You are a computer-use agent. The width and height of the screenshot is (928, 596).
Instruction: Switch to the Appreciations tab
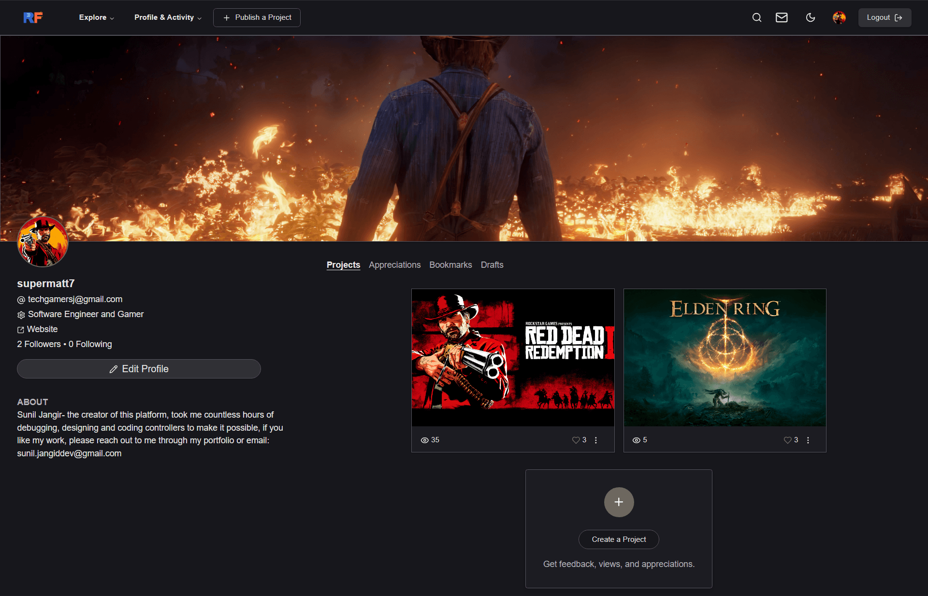click(x=394, y=265)
